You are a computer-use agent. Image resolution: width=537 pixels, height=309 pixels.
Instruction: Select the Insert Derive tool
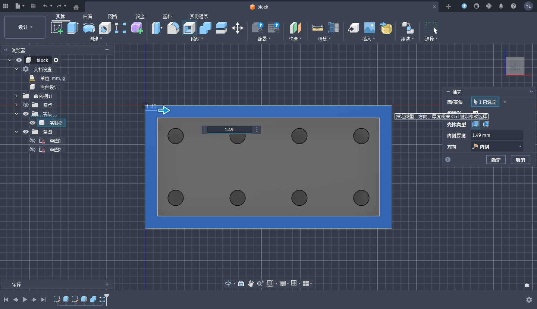point(353,28)
